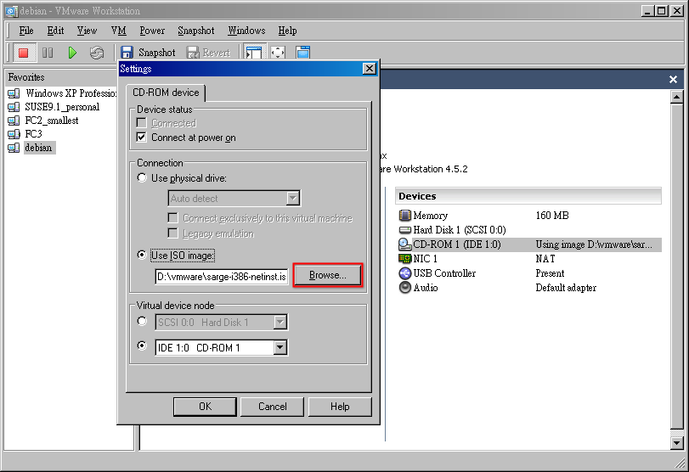The image size is (689, 472).
Task: Click the red Power Off toolbar icon
Action: [x=23, y=53]
